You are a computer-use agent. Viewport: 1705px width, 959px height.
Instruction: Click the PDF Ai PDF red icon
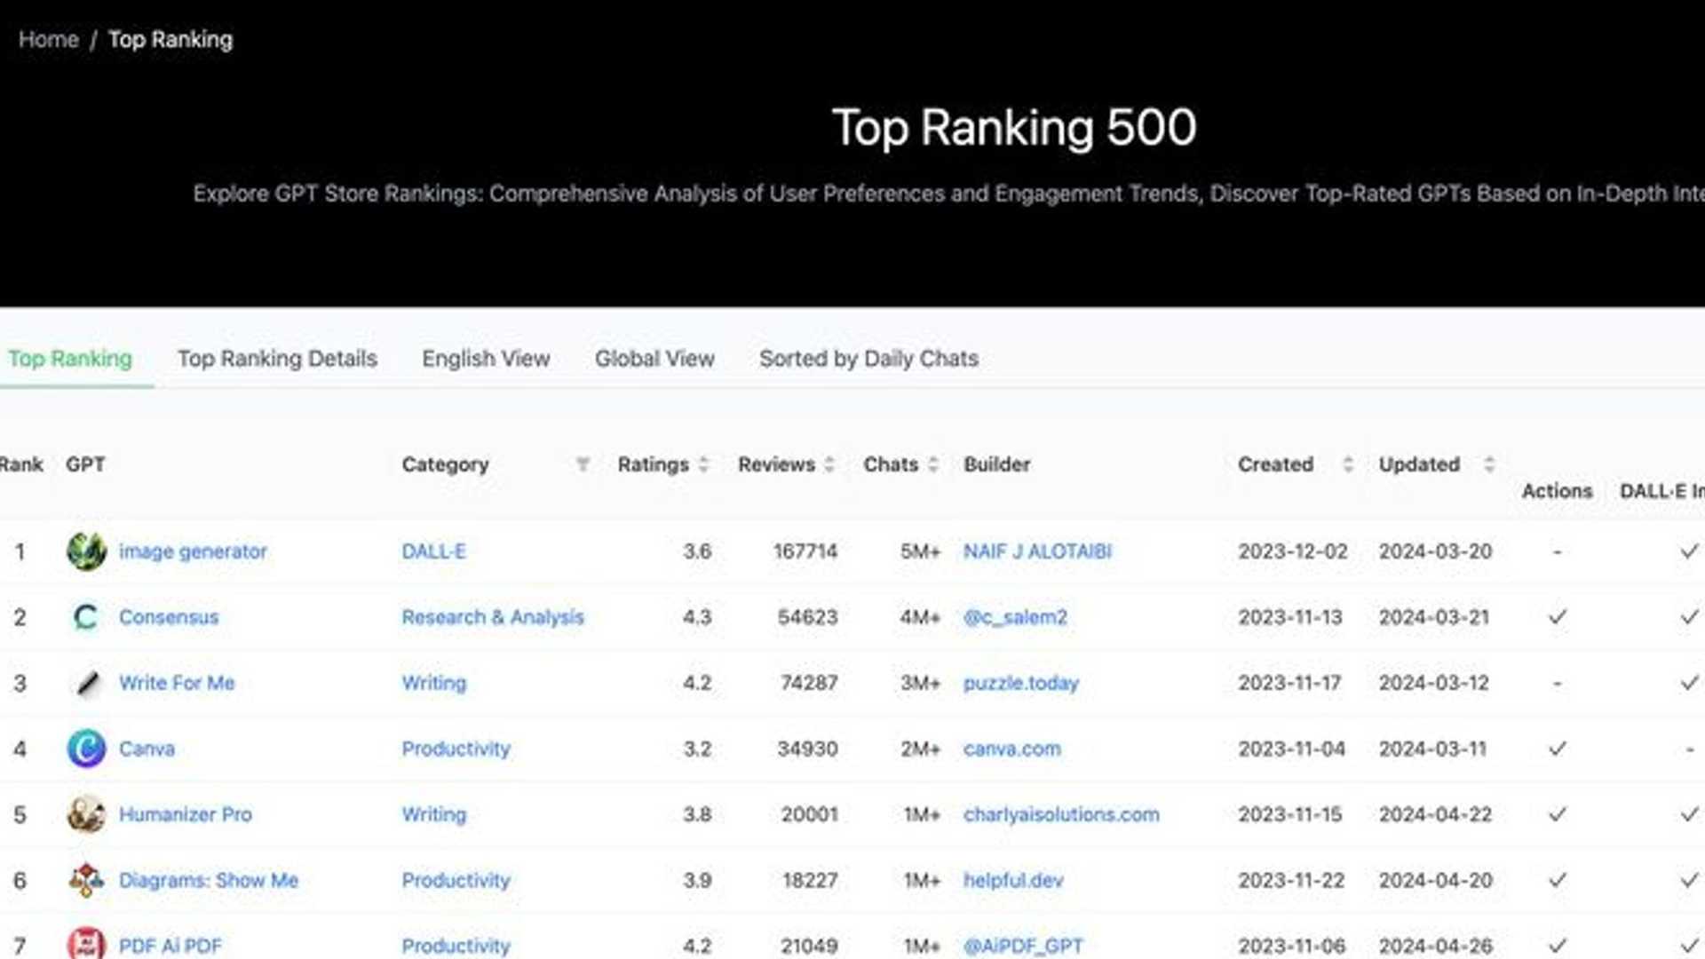pyautogui.click(x=85, y=944)
